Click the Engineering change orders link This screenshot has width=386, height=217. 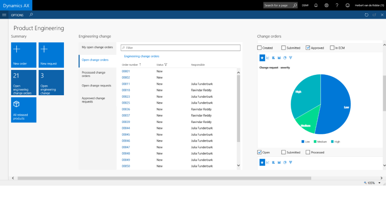pos(142,56)
